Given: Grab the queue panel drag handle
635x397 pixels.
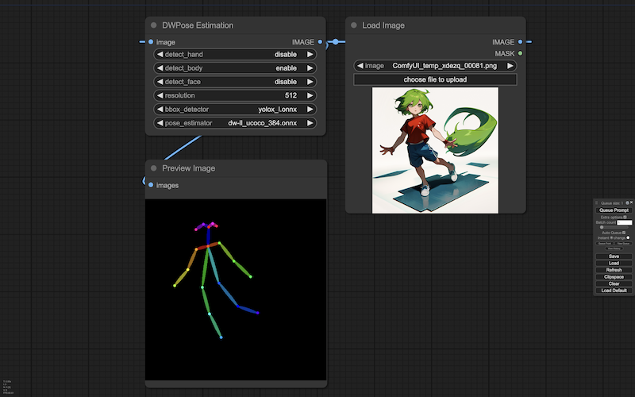Looking at the screenshot, I should [597, 203].
